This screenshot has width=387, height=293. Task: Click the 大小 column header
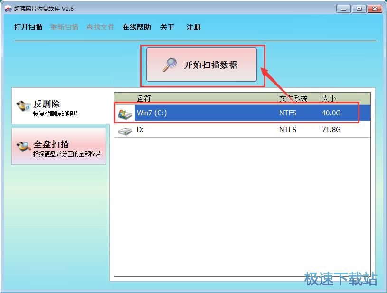pyautogui.click(x=329, y=98)
